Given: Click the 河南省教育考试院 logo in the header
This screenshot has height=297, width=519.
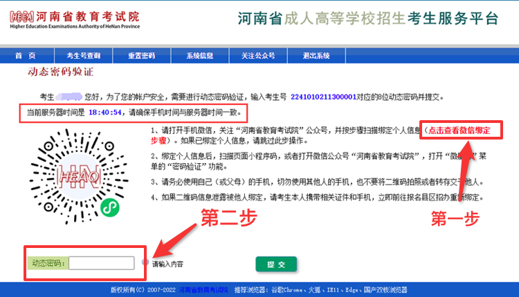Looking at the screenshot, I should click(75, 19).
